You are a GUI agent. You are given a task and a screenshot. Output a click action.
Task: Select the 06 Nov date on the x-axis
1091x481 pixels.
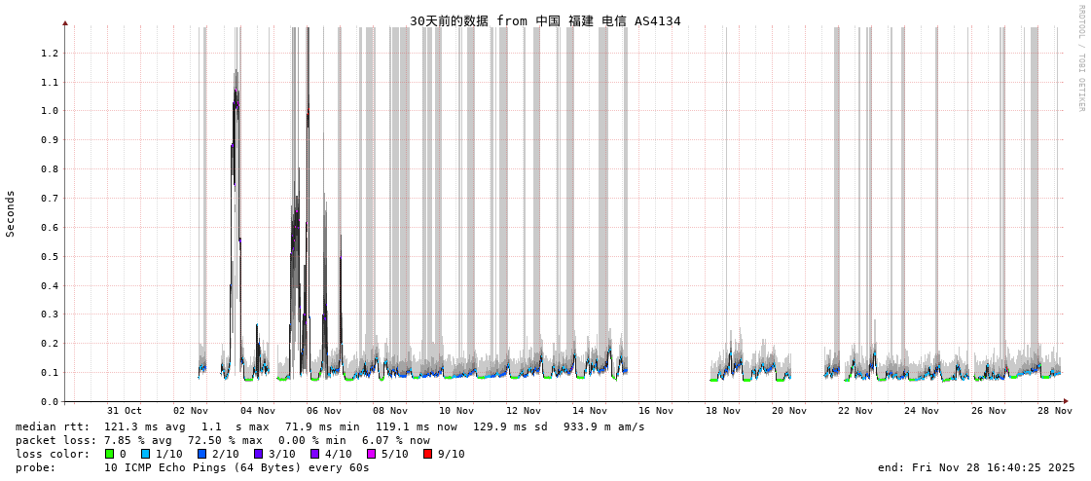coord(323,411)
